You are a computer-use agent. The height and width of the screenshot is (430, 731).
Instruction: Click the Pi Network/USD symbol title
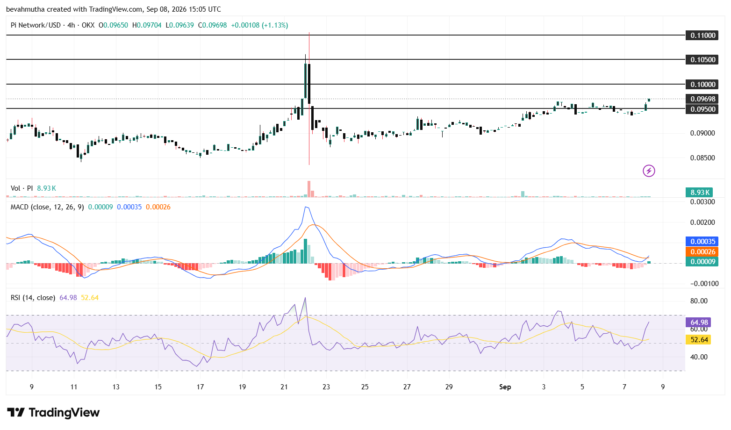point(36,25)
